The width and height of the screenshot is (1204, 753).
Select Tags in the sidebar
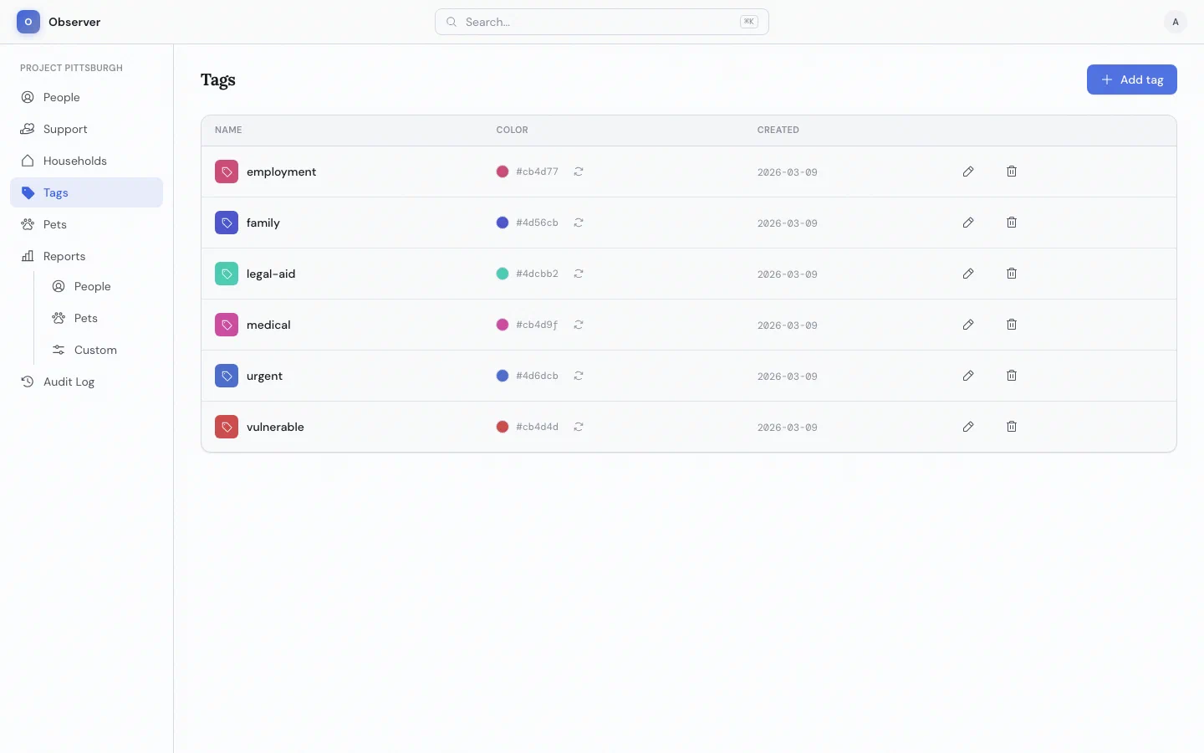[86, 192]
